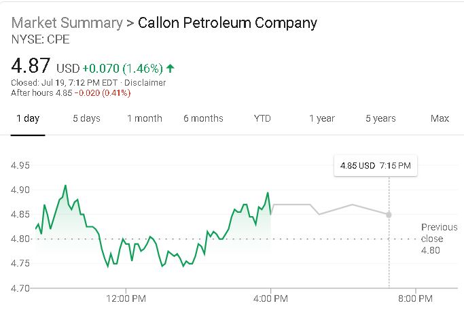Screen dimensions: 464x310
Task: Click the NYSE: CPE ticker label
Action: (41, 39)
